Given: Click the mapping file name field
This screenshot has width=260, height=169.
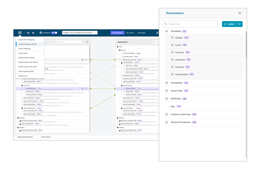Looking at the screenshot, I should point(80,33).
